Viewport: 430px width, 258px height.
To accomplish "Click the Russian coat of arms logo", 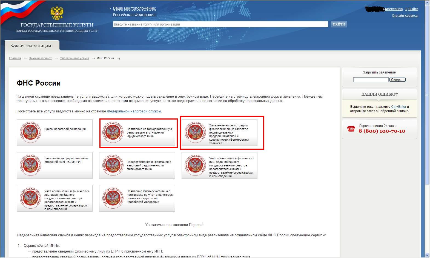I will click(57, 13).
